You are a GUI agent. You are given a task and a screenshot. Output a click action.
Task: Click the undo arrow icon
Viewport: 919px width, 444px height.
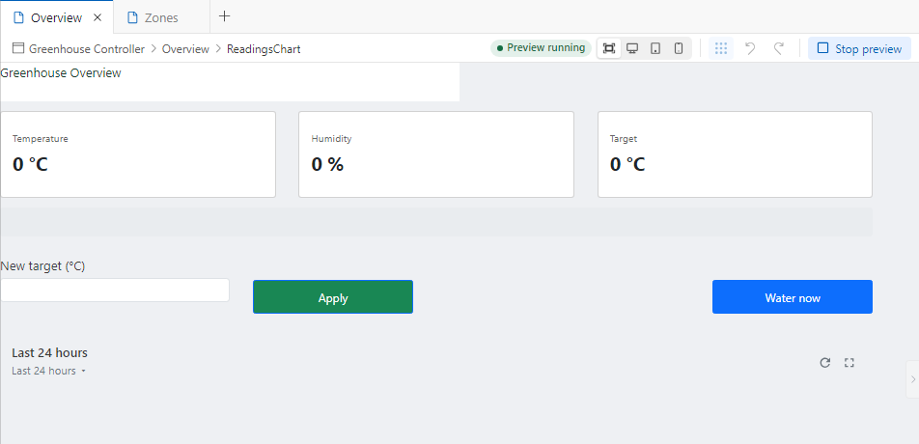750,48
